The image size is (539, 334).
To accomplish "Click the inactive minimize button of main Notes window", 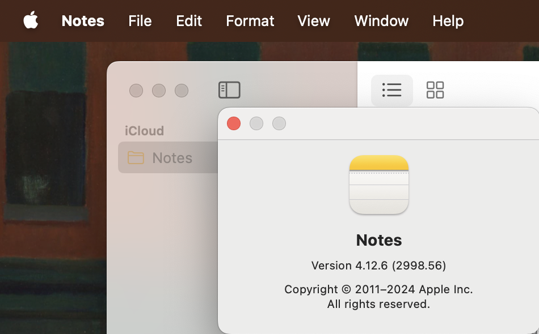I will click(x=159, y=91).
